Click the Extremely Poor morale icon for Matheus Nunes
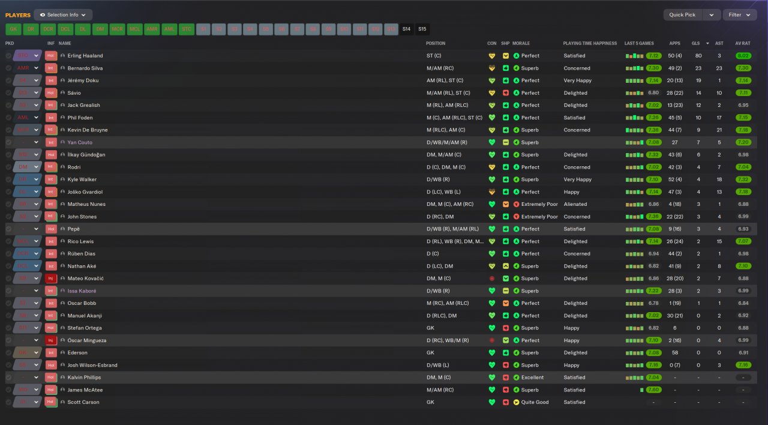The width and height of the screenshot is (768, 425). [x=516, y=204]
